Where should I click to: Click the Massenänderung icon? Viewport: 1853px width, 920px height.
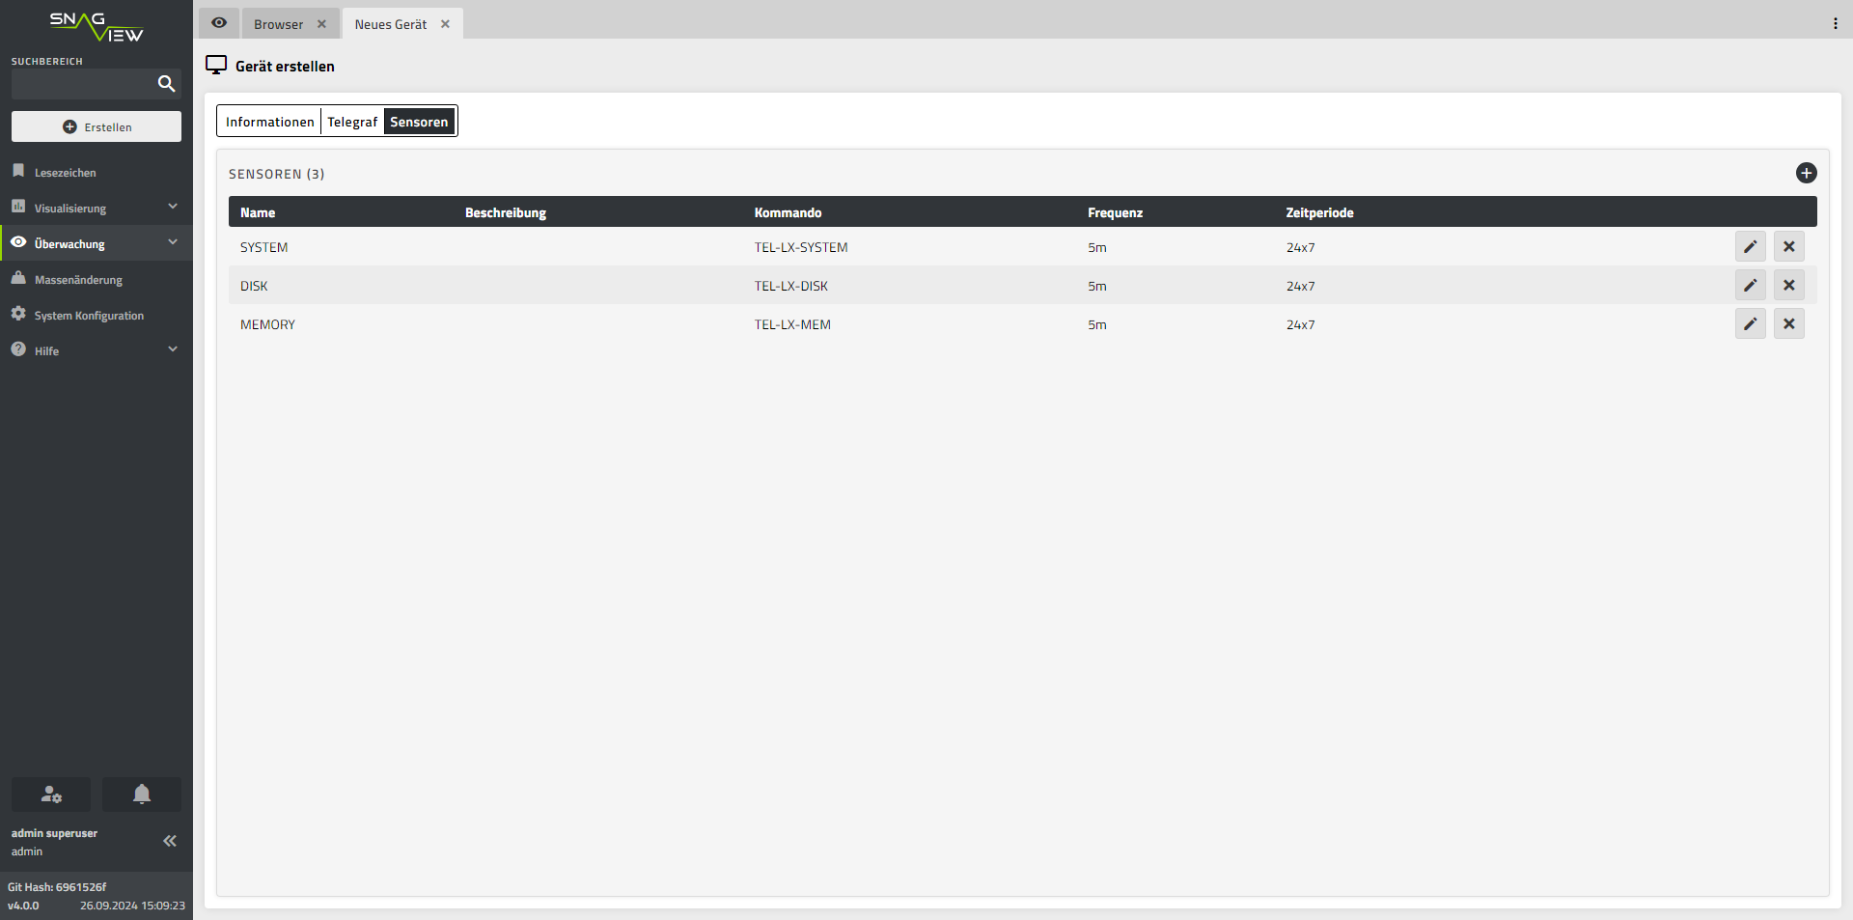tap(18, 278)
